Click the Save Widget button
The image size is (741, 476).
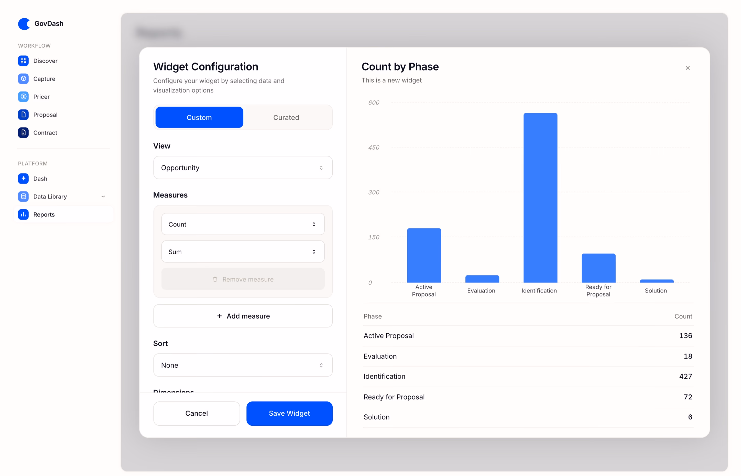[x=289, y=414]
